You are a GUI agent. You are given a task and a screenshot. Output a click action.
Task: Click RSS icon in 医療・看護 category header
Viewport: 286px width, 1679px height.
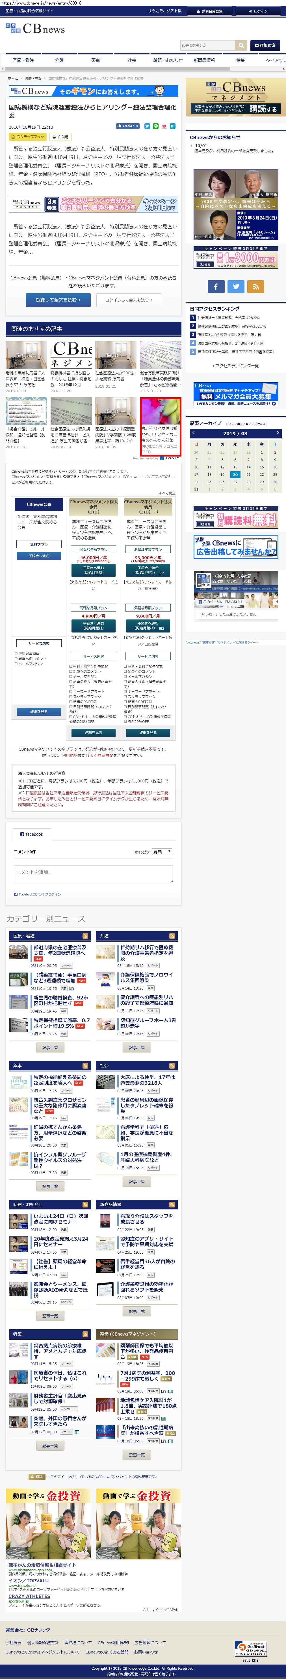(85, 936)
